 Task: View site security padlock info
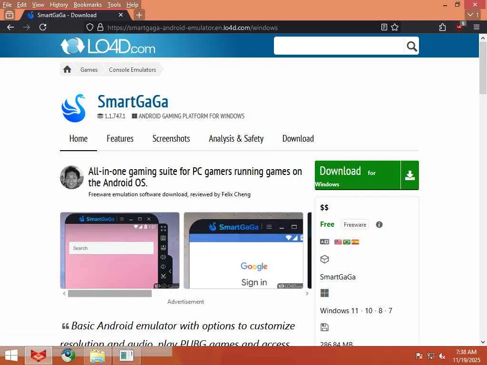pyautogui.click(x=100, y=27)
